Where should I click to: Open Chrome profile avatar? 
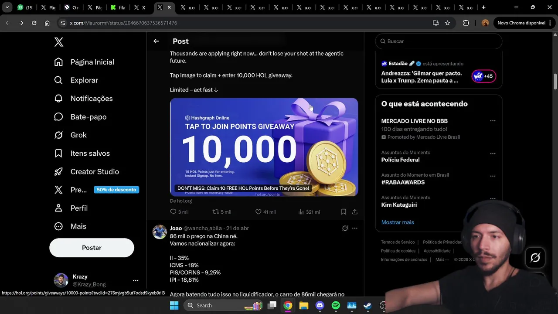coord(485,23)
